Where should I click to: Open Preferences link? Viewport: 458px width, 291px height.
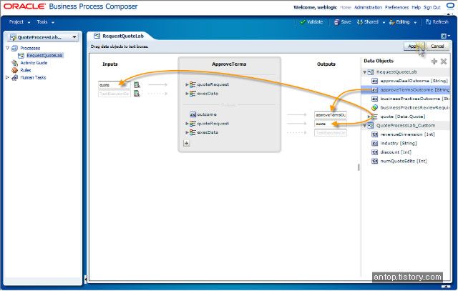(396, 7)
